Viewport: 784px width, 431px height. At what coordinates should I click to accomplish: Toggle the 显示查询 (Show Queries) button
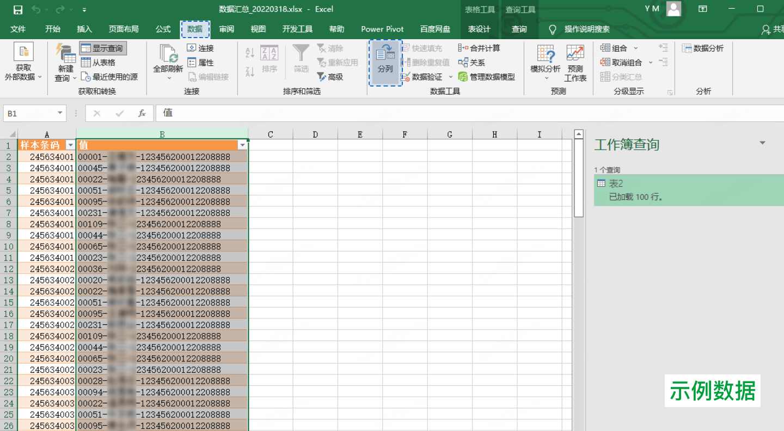coord(102,48)
